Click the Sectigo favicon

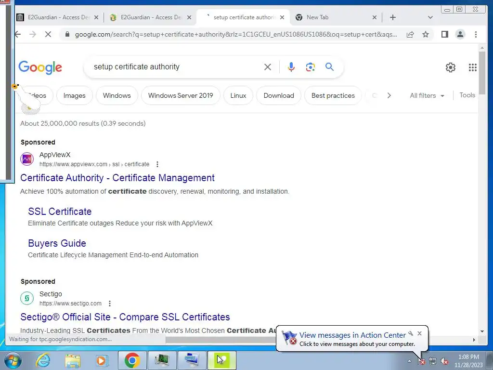[x=27, y=298]
